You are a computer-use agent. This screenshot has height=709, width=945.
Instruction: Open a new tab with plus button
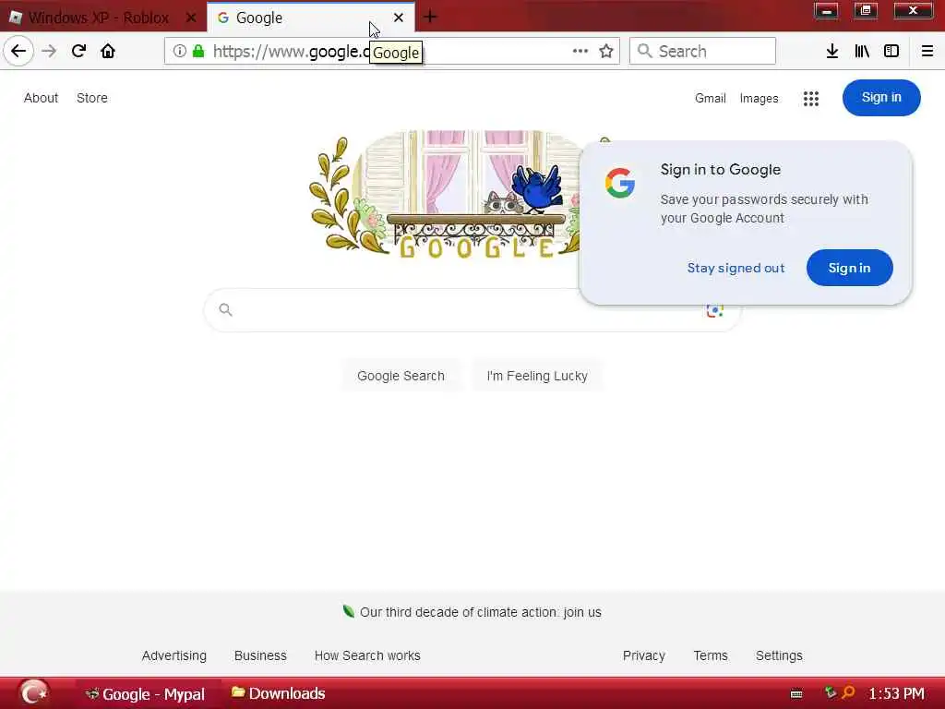430,17
